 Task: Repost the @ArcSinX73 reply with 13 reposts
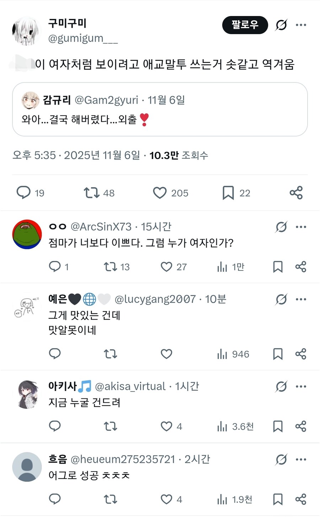click(110, 267)
